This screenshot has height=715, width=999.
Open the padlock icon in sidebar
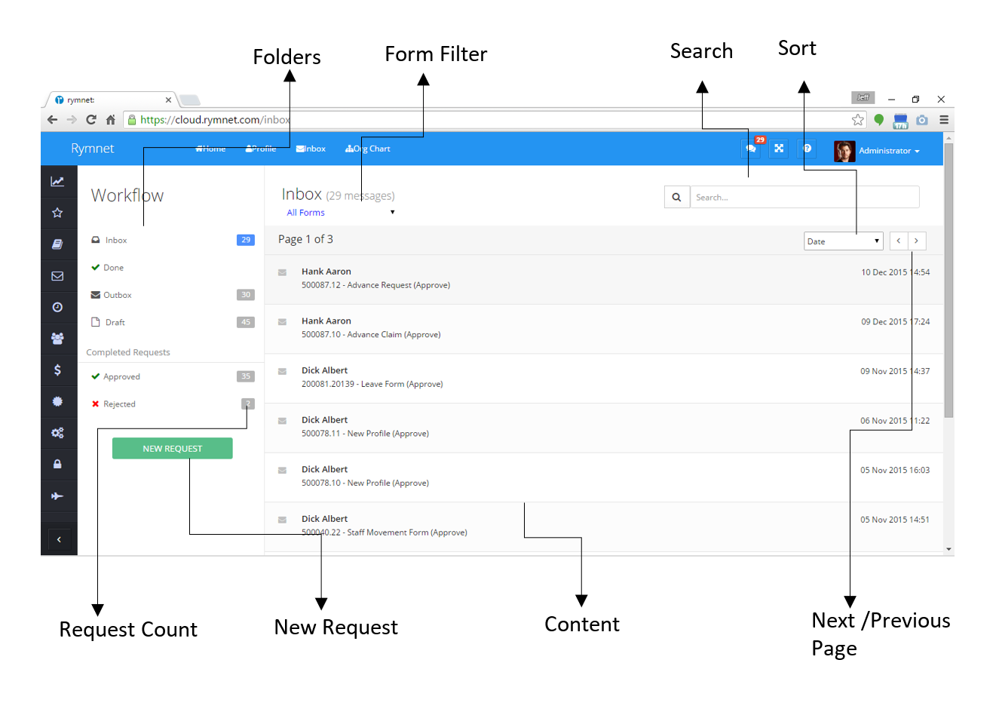[x=57, y=465]
